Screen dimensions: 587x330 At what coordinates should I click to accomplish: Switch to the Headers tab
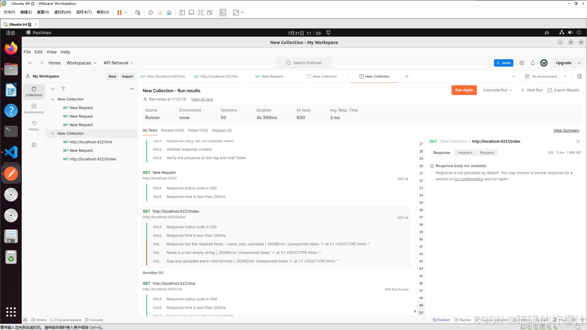pyautogui.click(x=465, y=153)
